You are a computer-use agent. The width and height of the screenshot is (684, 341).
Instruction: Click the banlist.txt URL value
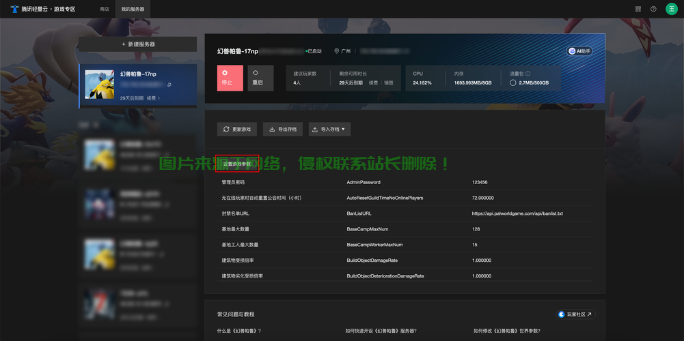click(517, 213)
